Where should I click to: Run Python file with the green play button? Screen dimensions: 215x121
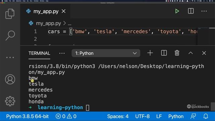pos(177,11)
